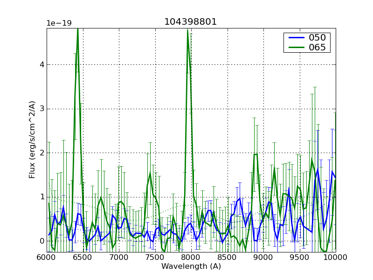Click the 7500 x-axis tick label
Viewport: 373px width, 280px height.
pyautogui.click(x=155, y=257)
